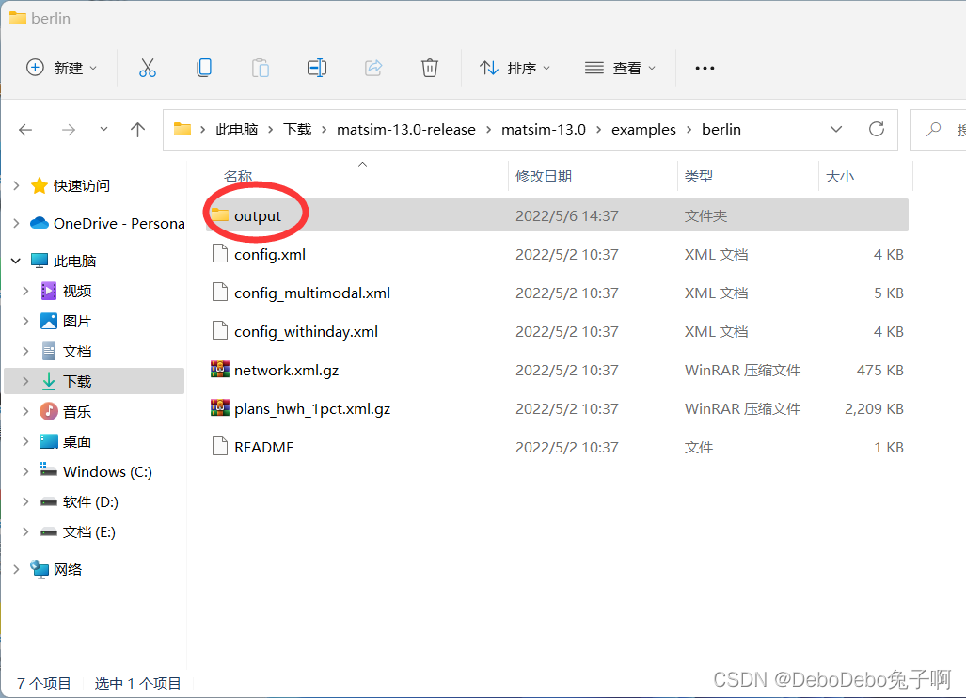Click the Network icon in sidebar
This screenshot has height=698, width=966.
(40, 568)
